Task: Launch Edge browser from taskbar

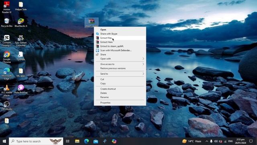Action: (86, 141)
